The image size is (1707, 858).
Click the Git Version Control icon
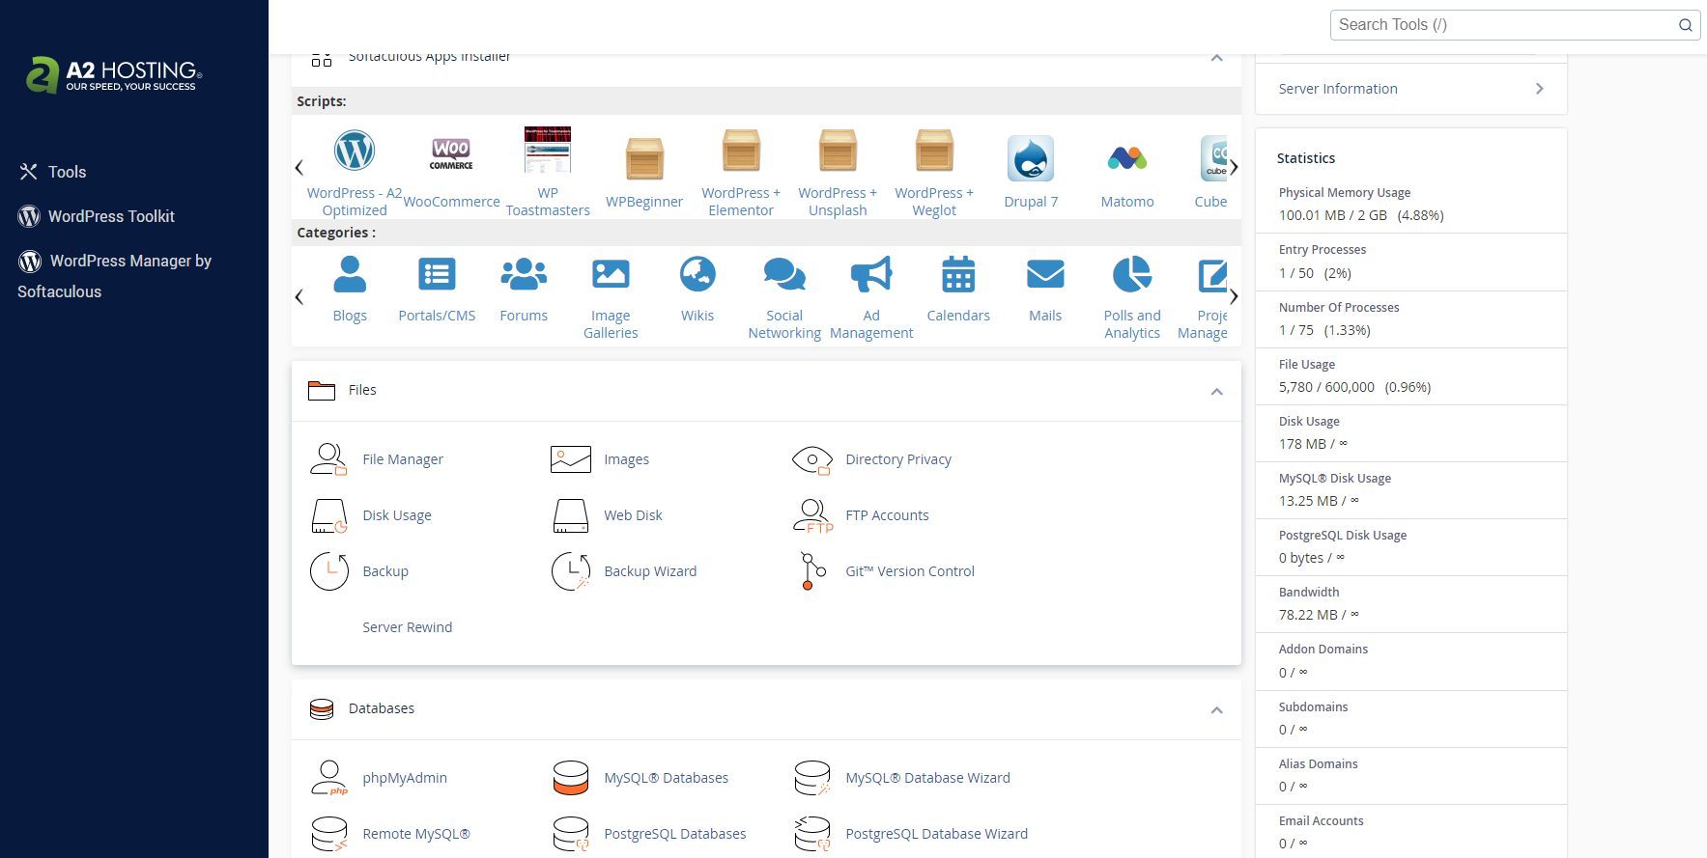coord(812,571)
